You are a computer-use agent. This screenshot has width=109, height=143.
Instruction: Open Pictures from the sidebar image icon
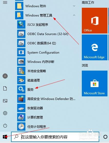click(x=5, y=101)
